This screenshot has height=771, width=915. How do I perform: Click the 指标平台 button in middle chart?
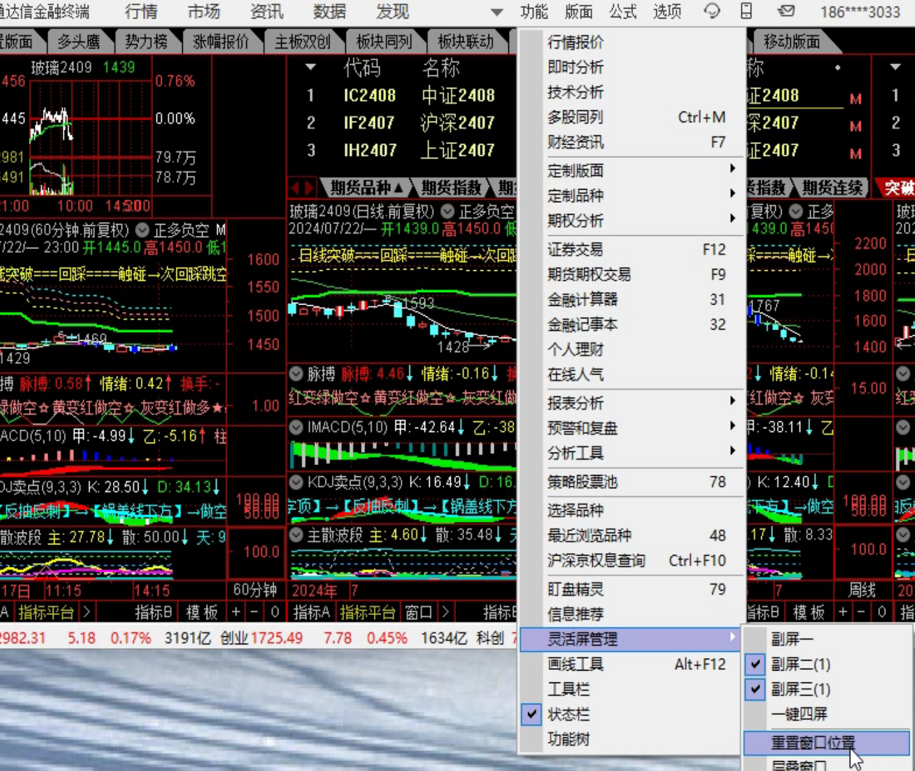point(368,612)
